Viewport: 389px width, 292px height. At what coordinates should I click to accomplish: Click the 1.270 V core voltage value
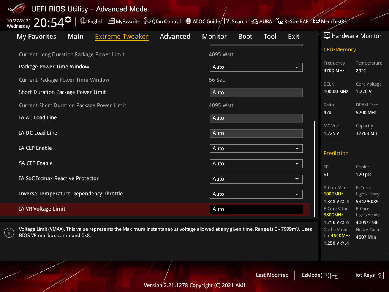coord(364,91)
